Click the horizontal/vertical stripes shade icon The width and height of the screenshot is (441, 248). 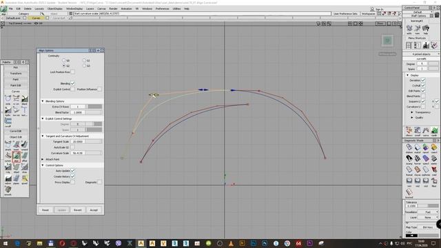click(x=418, y=158)
